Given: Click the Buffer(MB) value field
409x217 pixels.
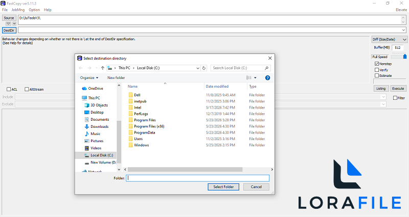Looking at the screenshot, I should click(398, 47).
